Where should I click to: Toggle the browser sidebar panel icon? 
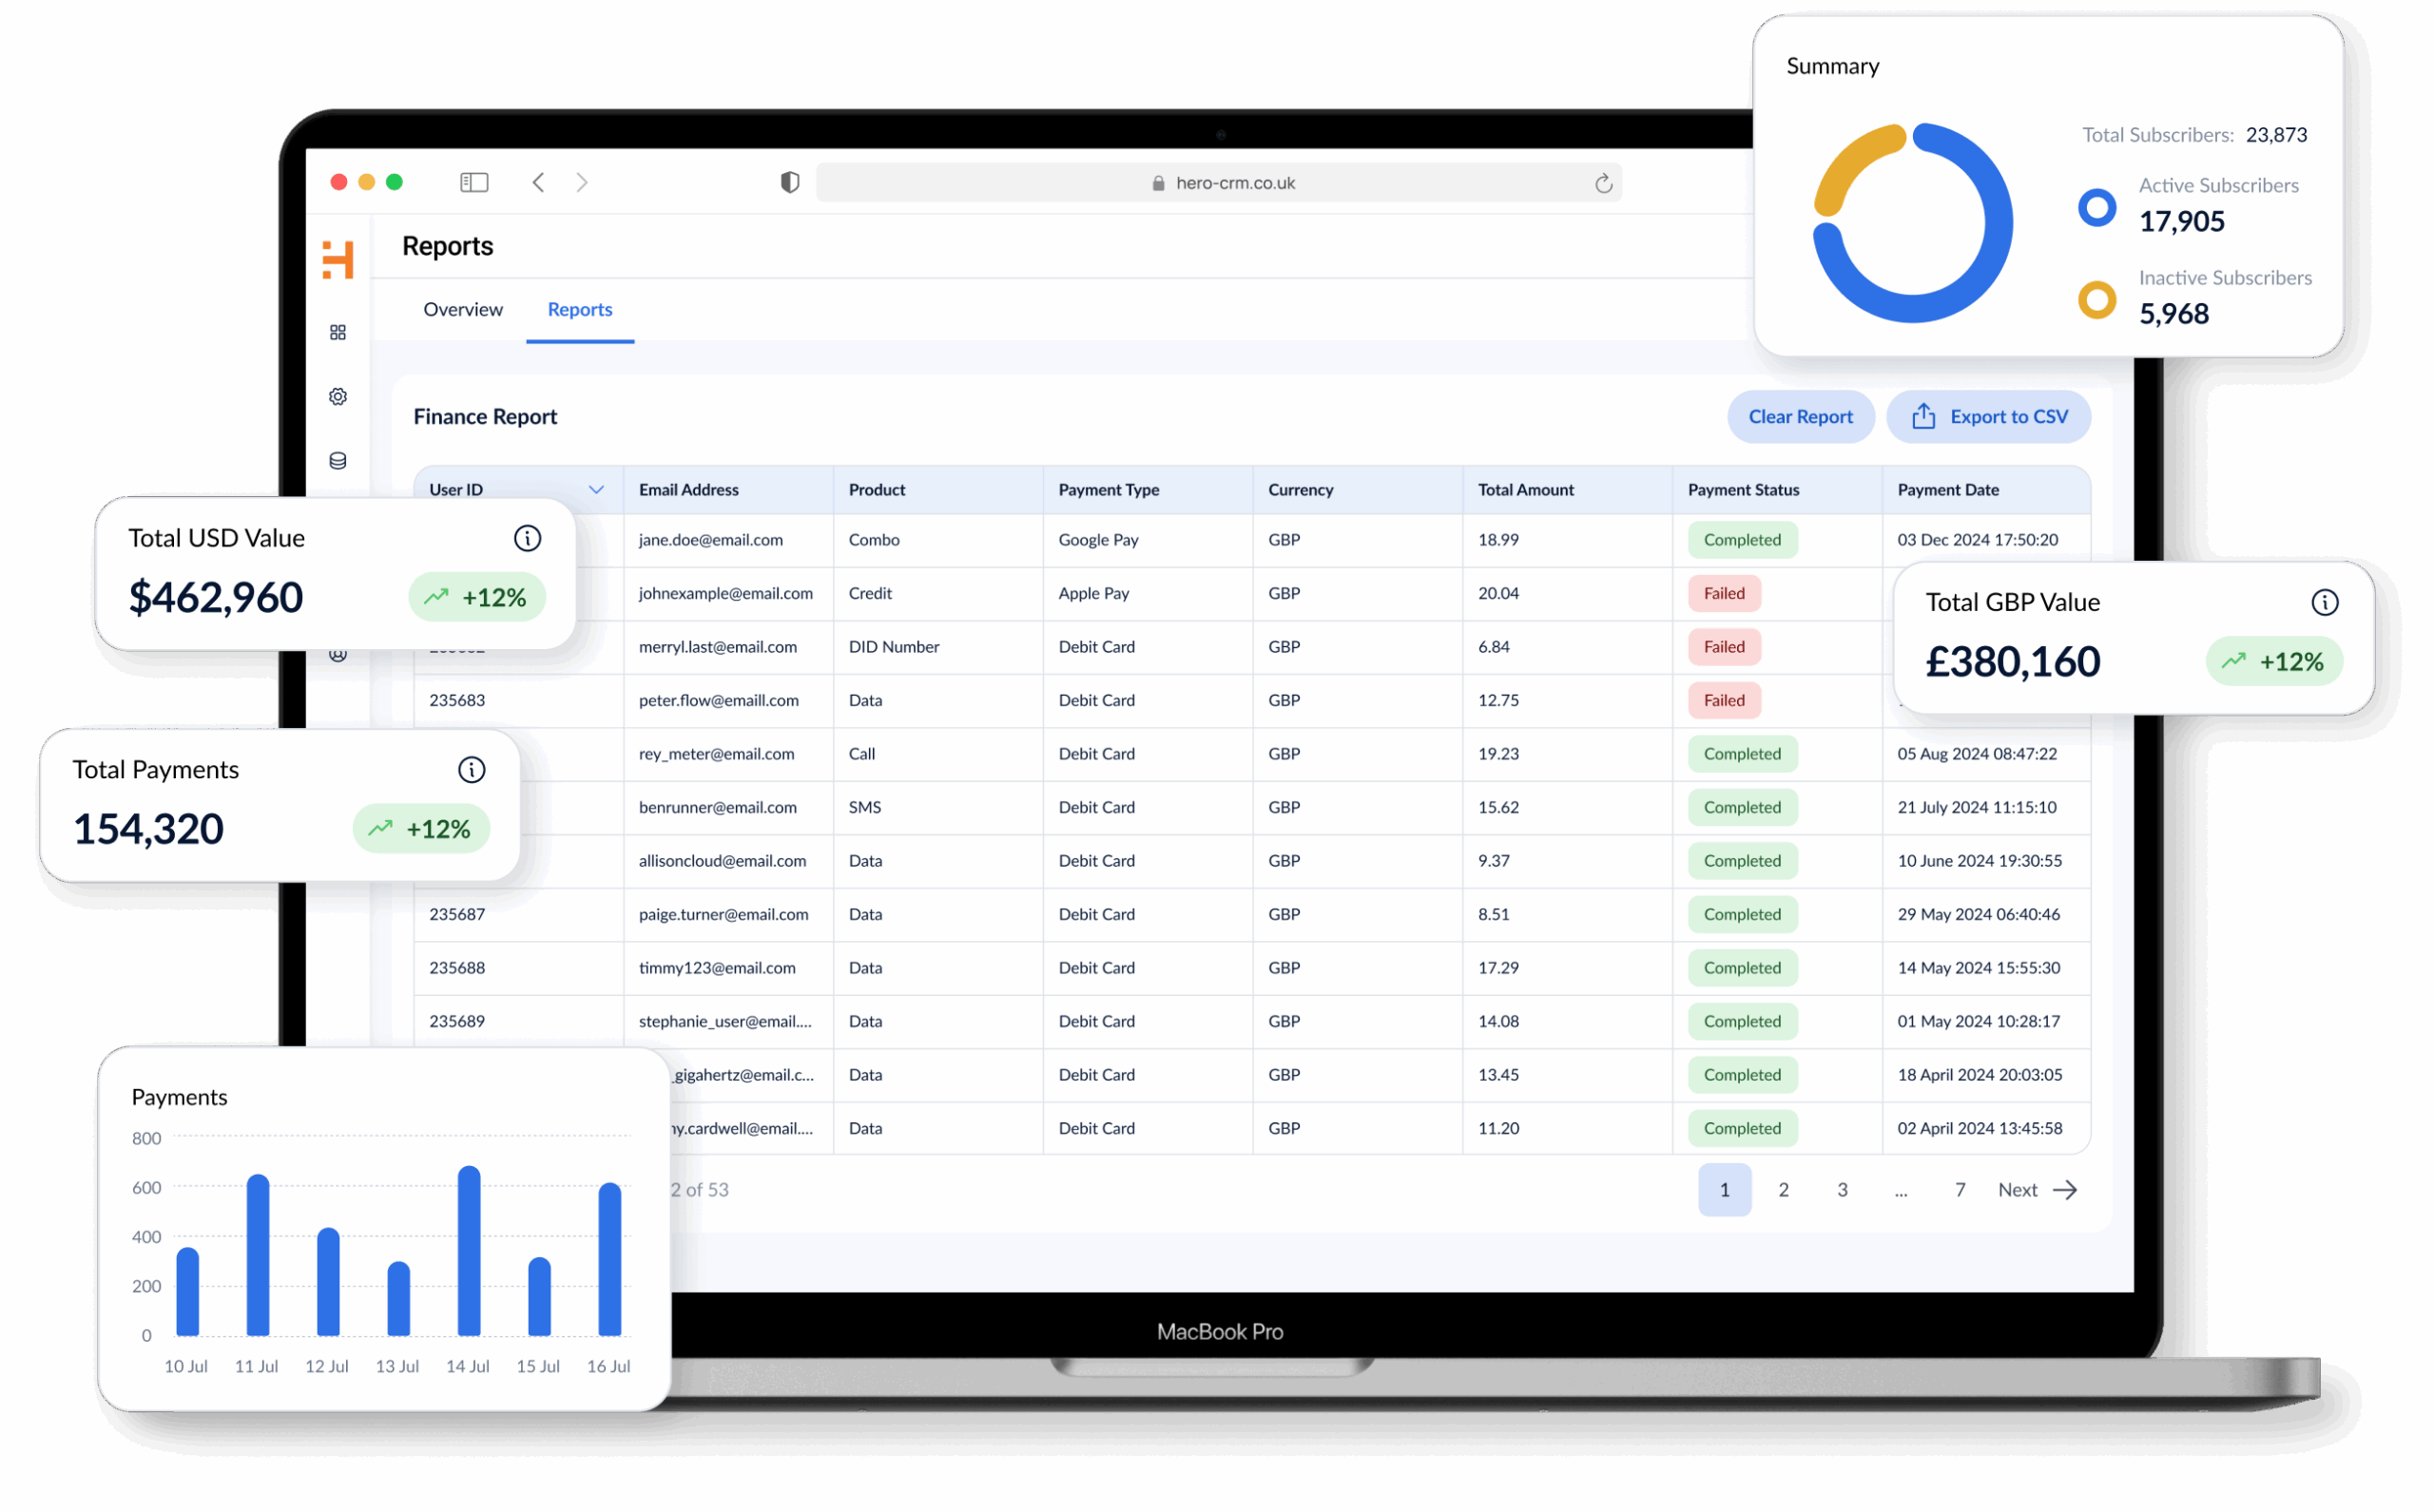pos(473,182)
